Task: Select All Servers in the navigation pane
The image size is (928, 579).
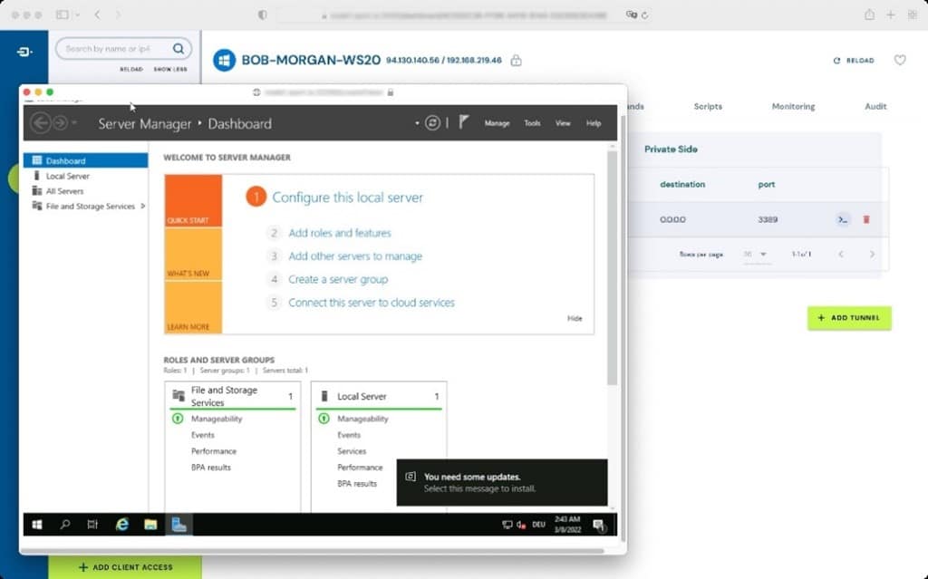Action: (x=64, y=191)
